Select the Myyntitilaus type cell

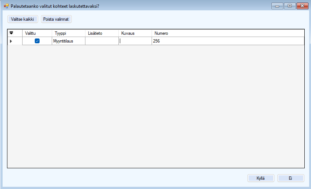68,41
